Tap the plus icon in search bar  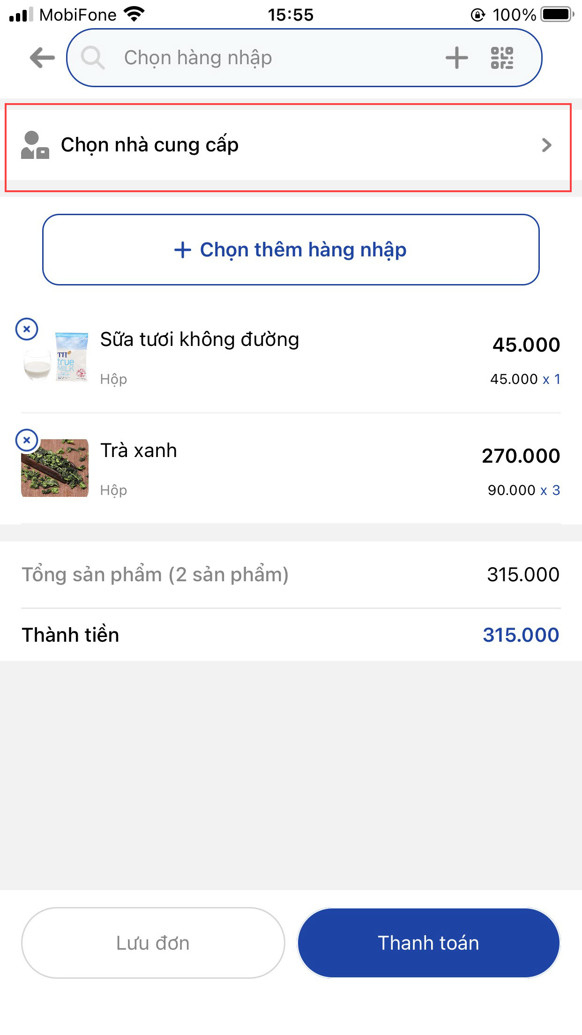456,58
